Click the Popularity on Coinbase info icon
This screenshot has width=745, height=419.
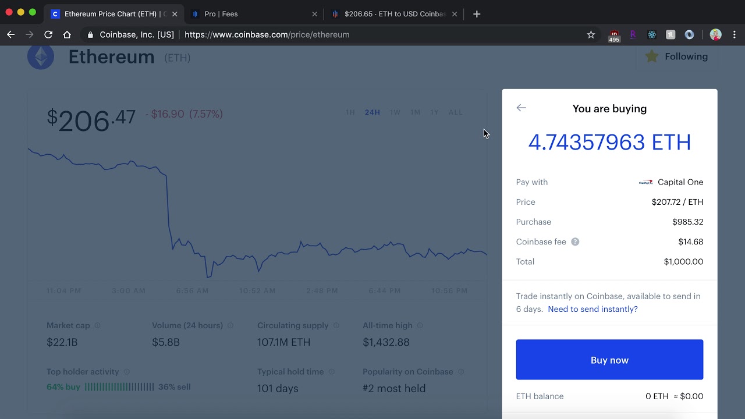(461, 372)
